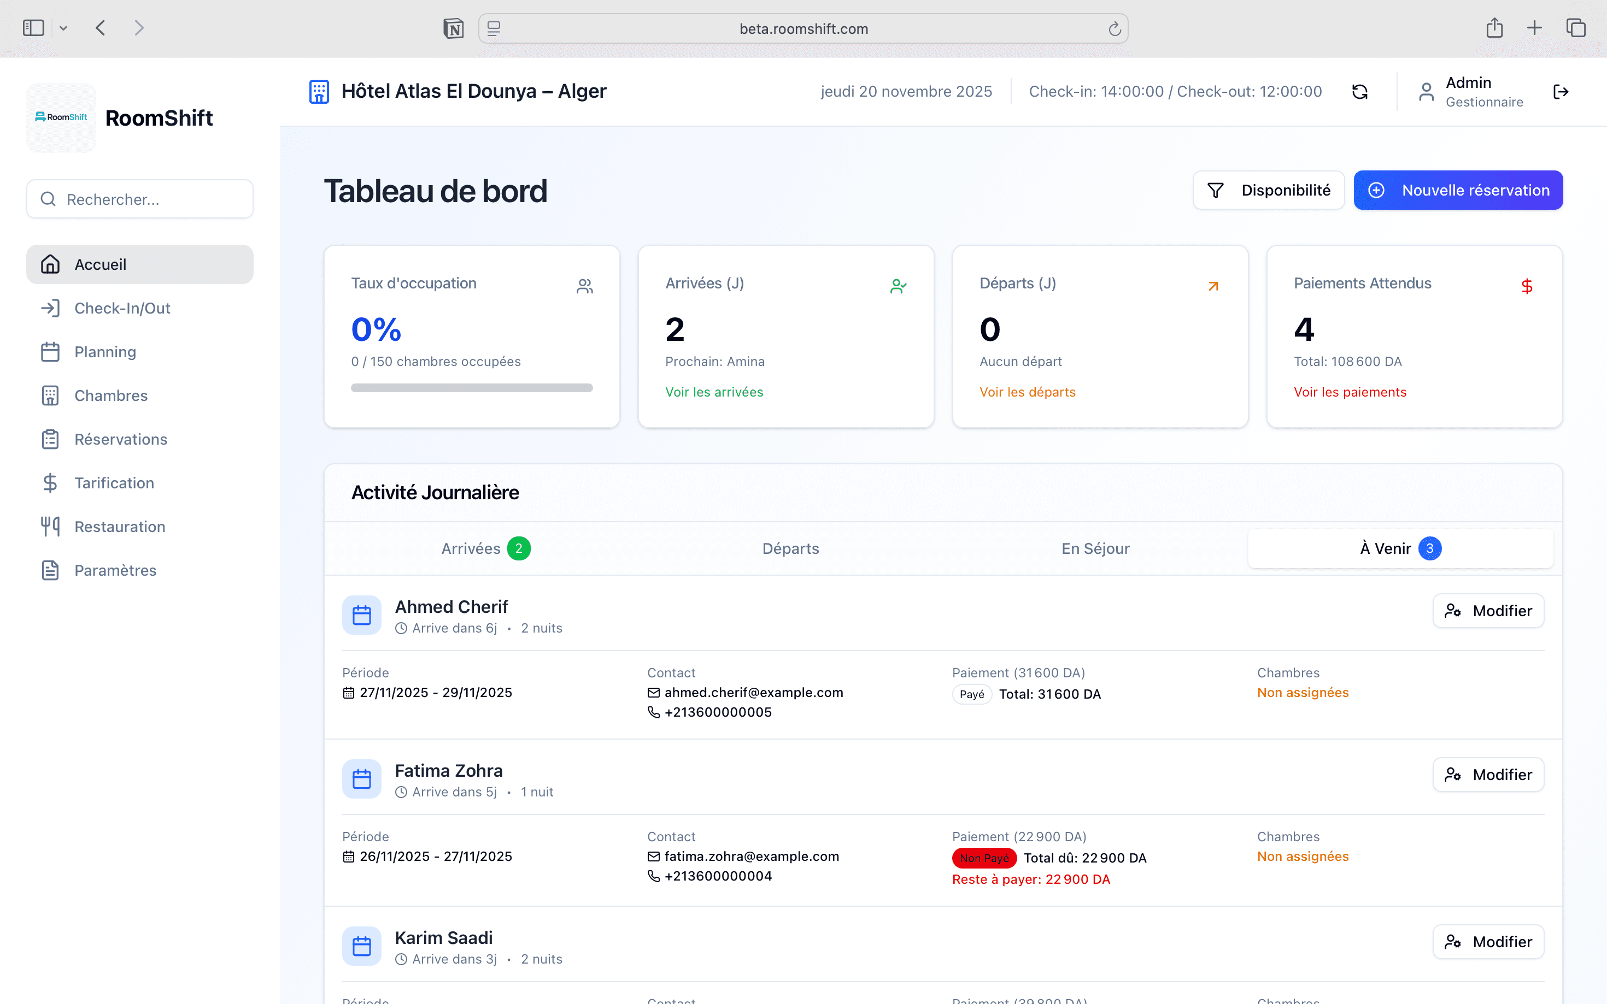1607x1004 pixels.
Task: Open a new browser tab
Action: [x=1535, y=28]
